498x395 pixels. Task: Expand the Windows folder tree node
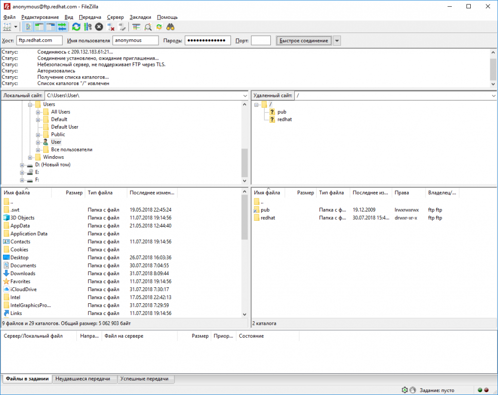30,157
